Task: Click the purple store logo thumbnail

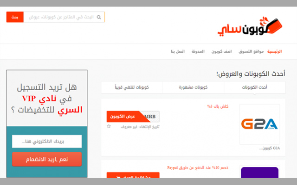Action: pyautogui.click(x=259, y=173)
